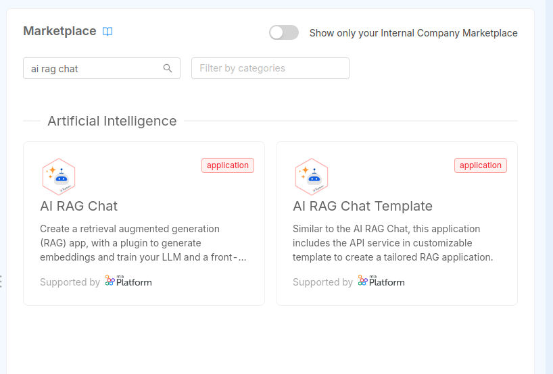The image size is (553, 374).
Task: Click application tag on AI RAG Chat Template card
Action: pyautogui.click(x=481, y=165)
